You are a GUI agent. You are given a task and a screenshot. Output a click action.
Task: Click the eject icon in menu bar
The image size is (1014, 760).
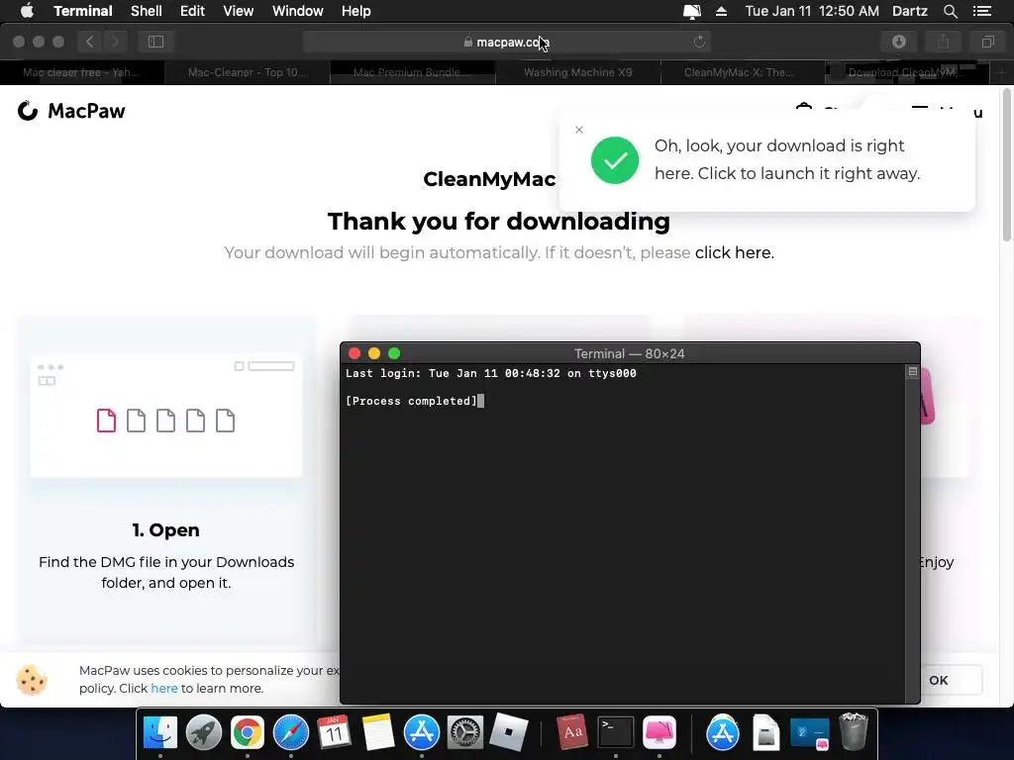(721, 11)
